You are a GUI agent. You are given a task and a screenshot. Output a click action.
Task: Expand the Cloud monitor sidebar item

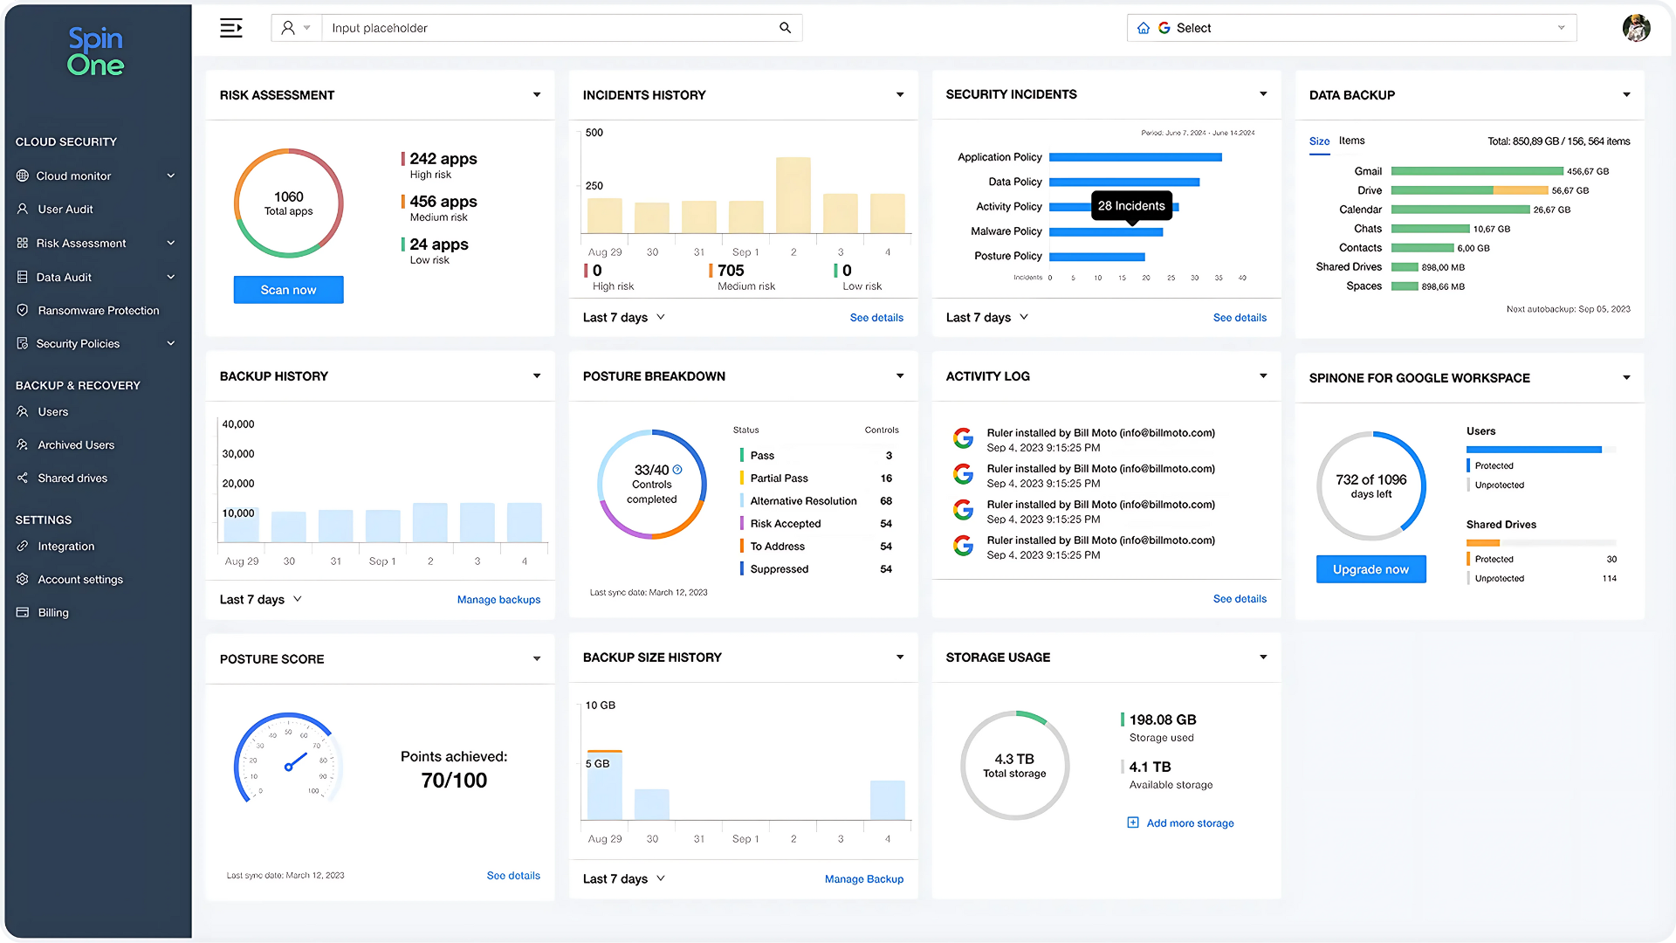171,176
